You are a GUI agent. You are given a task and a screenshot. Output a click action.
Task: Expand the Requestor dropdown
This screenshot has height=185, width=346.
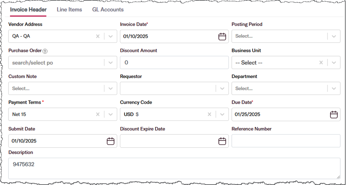[x=222, y=88]
